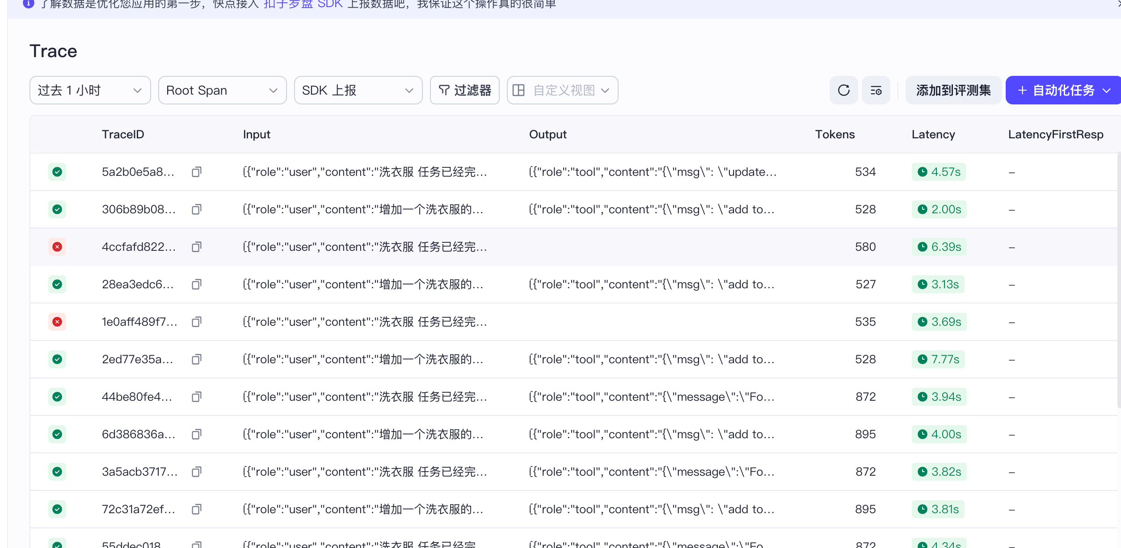1121x548 pixels.
Task: Open the 过去 1 小时 time range dropdown
Action: [x=90, y=91]
